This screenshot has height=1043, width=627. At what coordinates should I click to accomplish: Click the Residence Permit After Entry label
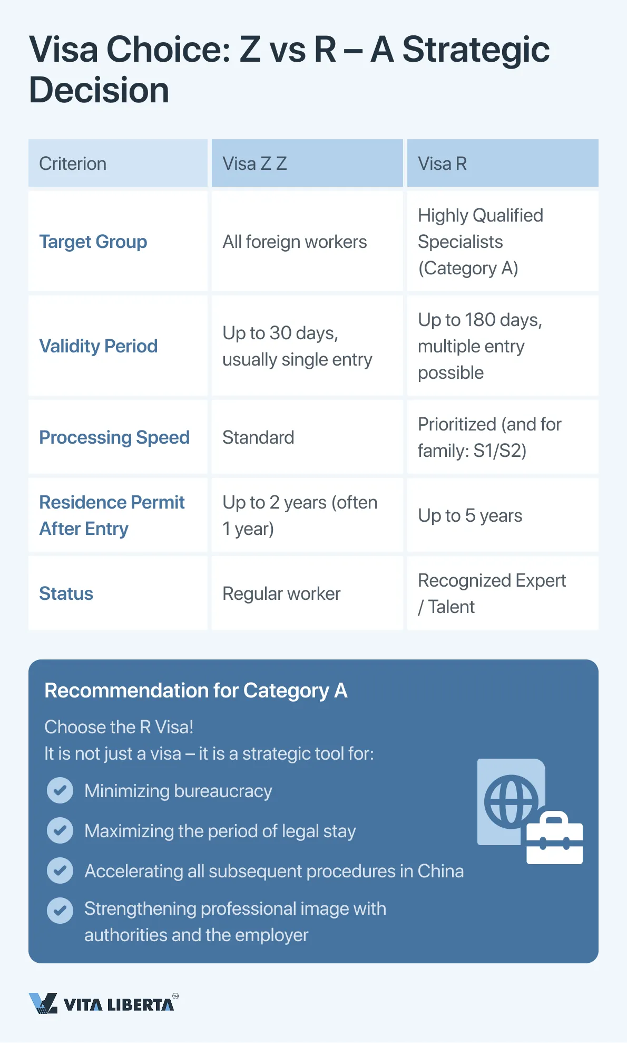click(x=112, y=515)
